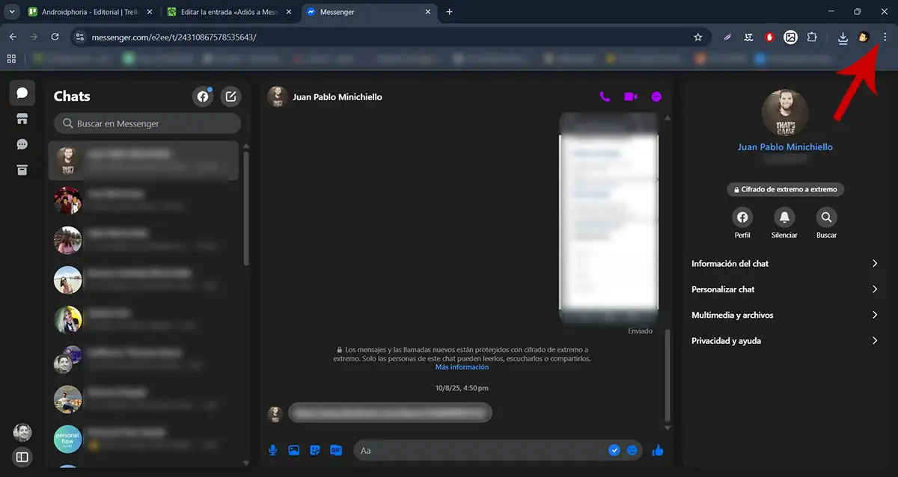Open the sticker picker
The height and width of the screenshot is (477, 898).
[315, 450]
